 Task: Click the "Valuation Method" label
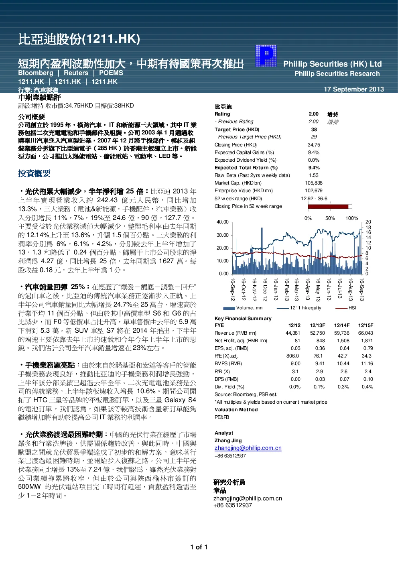click(236, 410)
